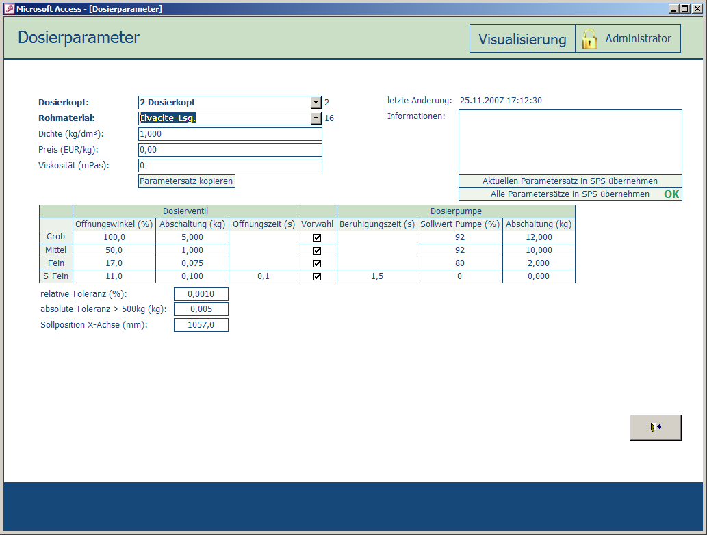
Task: Toggle the Vorwahl checkbox for Grob
Action: point(317,237)
